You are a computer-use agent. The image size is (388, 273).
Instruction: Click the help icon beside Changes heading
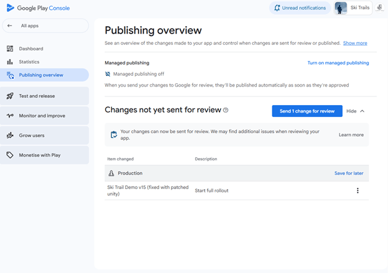point(226,111)
